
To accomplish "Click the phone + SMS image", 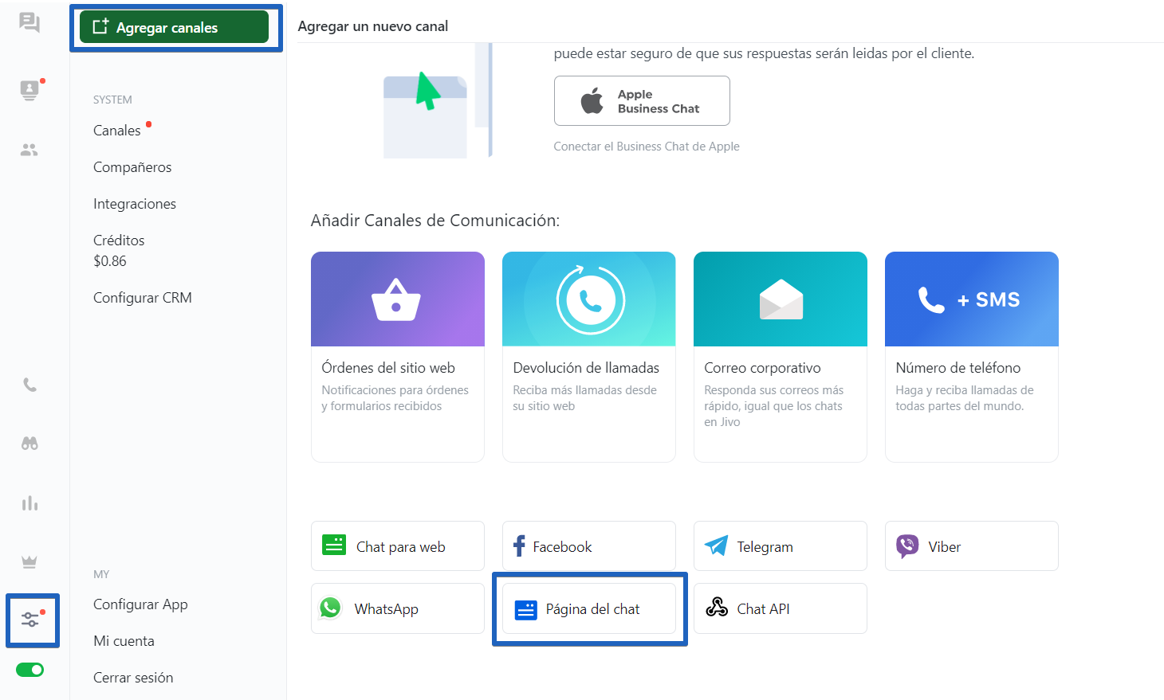I will point(972,299).
